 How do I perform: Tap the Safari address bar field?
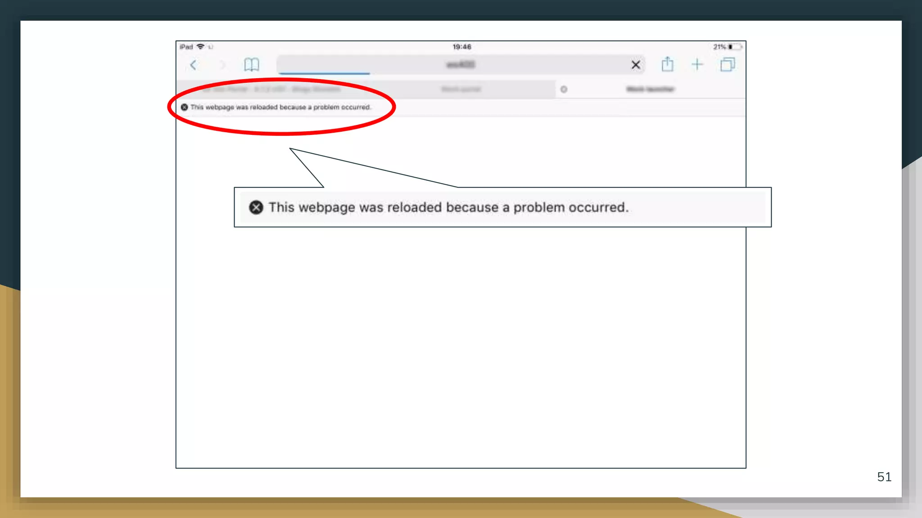[460, 65]
